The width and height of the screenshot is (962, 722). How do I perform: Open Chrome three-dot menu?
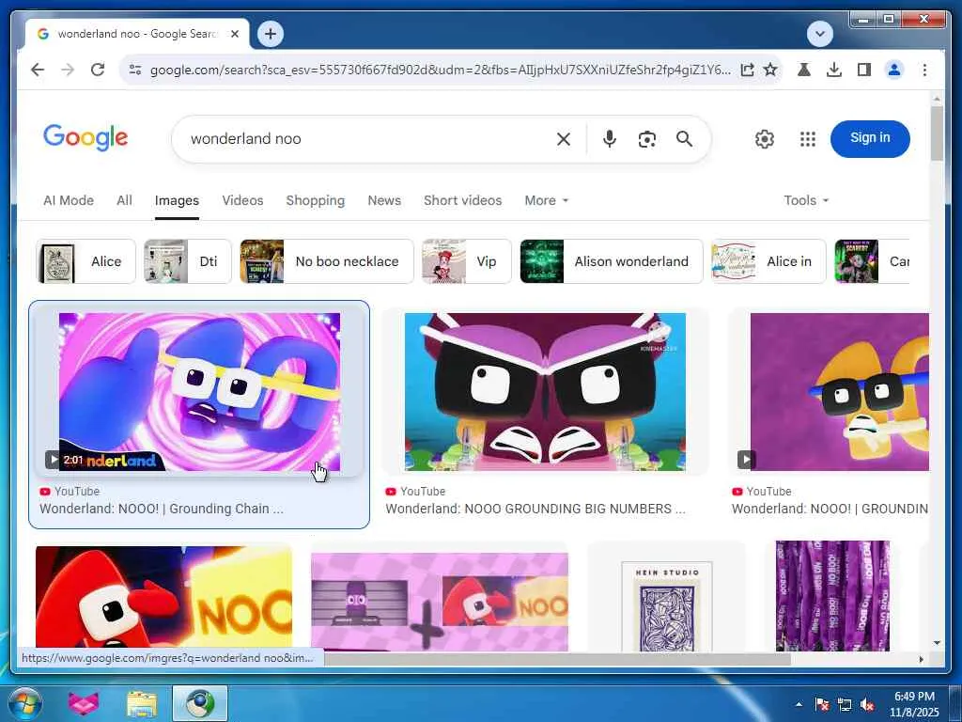tap(924, 70)
